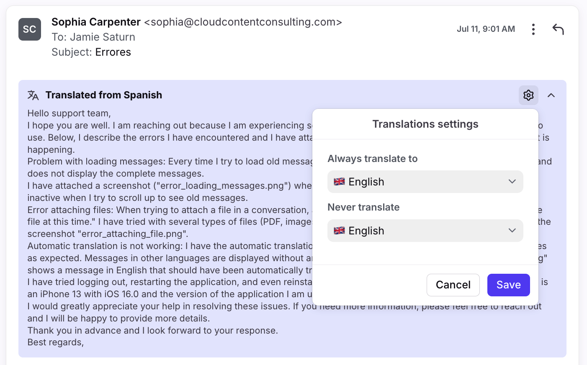This screenshot has width=587, height=365.
Task: Click the chevron in Never translate
Action: pyautogui.click(x=512, y=231)
